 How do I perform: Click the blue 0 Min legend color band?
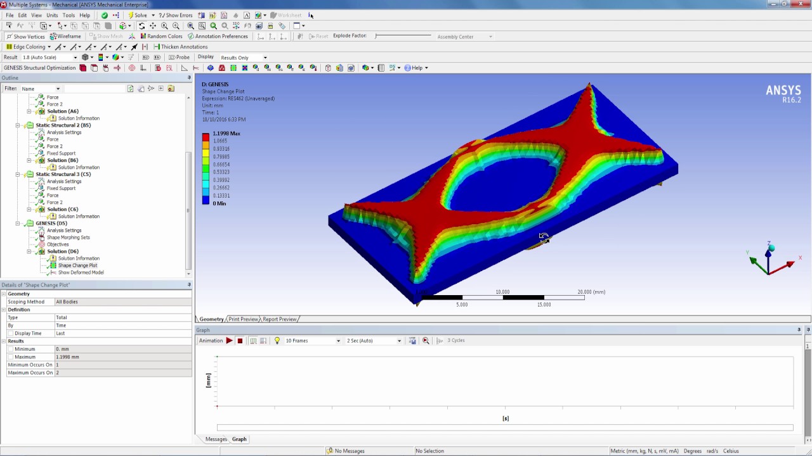[x=206, y=200]
